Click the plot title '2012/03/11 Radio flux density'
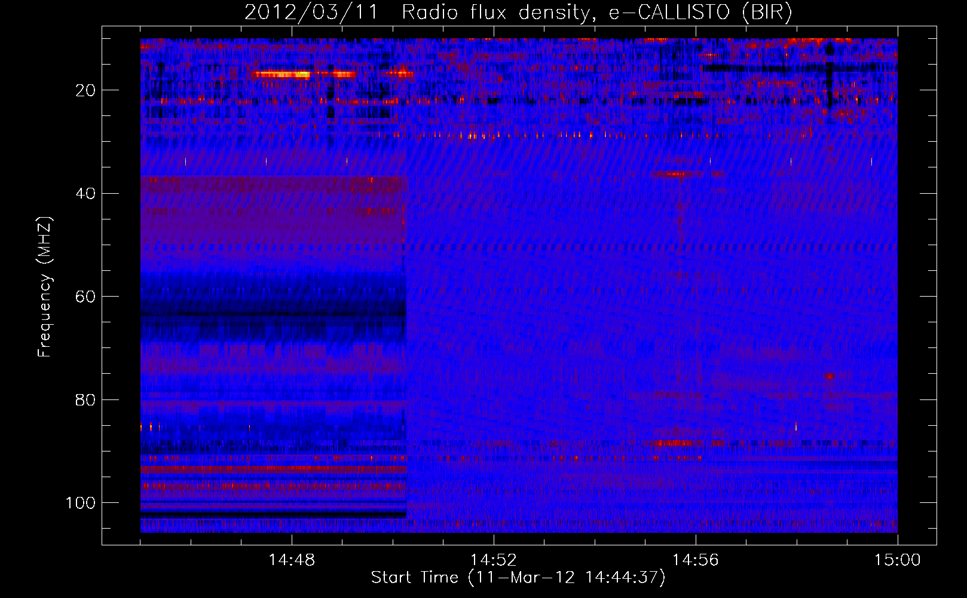Viewport: 967px width, 598px height. click(518, 13)
